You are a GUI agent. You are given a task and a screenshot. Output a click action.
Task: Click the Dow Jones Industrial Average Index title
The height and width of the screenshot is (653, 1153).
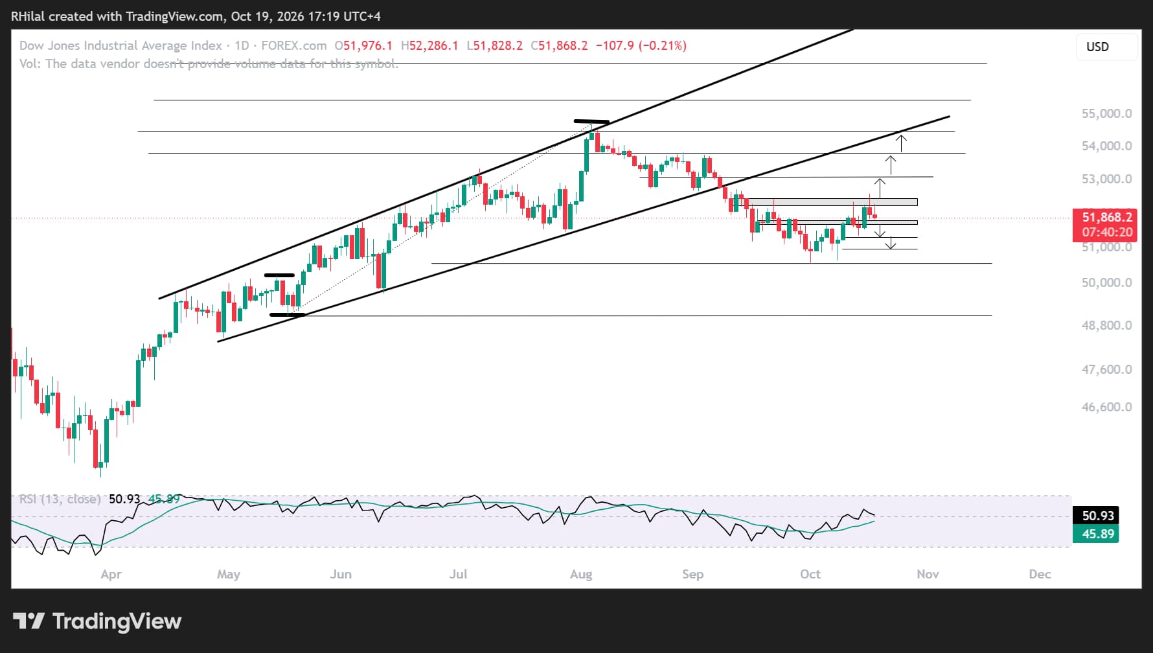120,45
